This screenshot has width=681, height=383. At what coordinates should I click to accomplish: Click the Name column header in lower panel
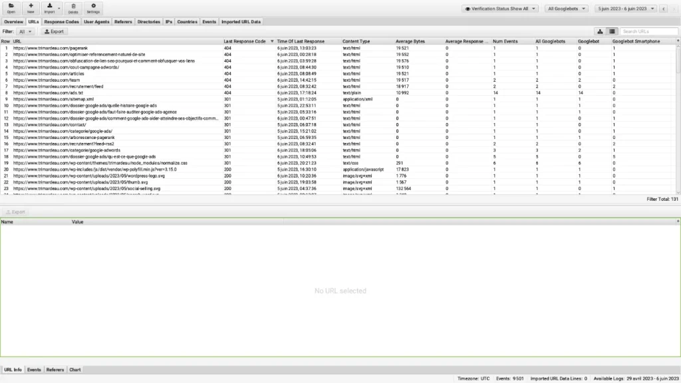tap(35, 222)
